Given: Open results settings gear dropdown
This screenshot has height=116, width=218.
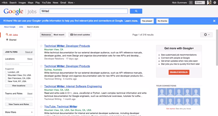Looking at the screenshot, I should point(206,35).
